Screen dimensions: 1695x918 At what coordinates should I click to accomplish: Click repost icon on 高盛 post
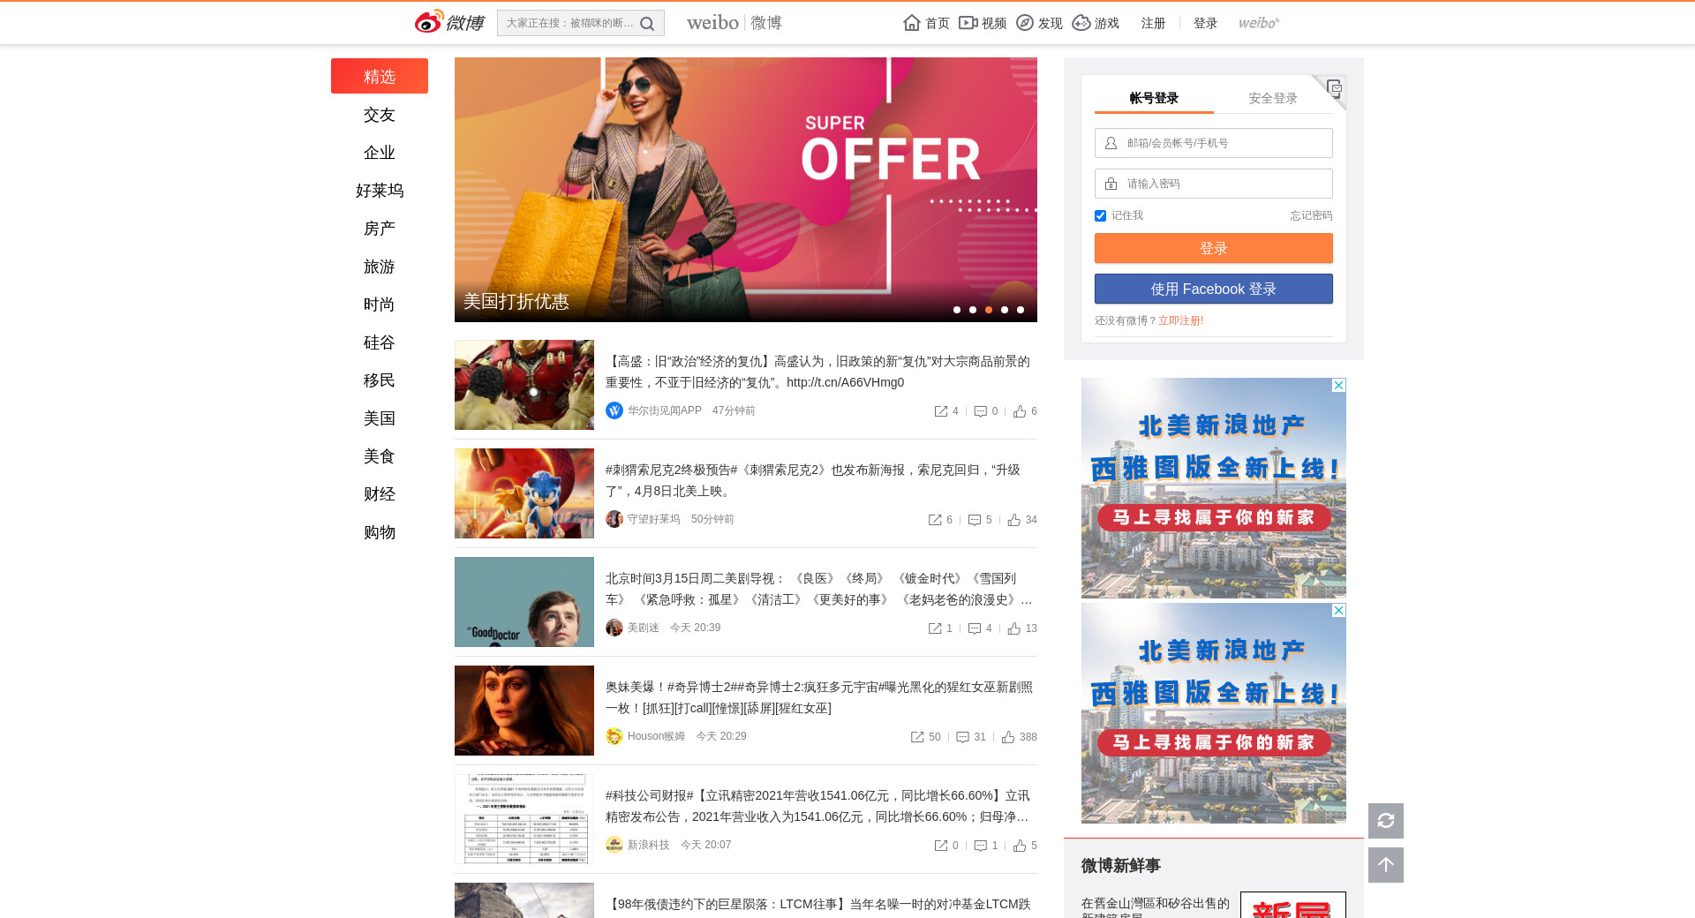click(x=941, y=411)
